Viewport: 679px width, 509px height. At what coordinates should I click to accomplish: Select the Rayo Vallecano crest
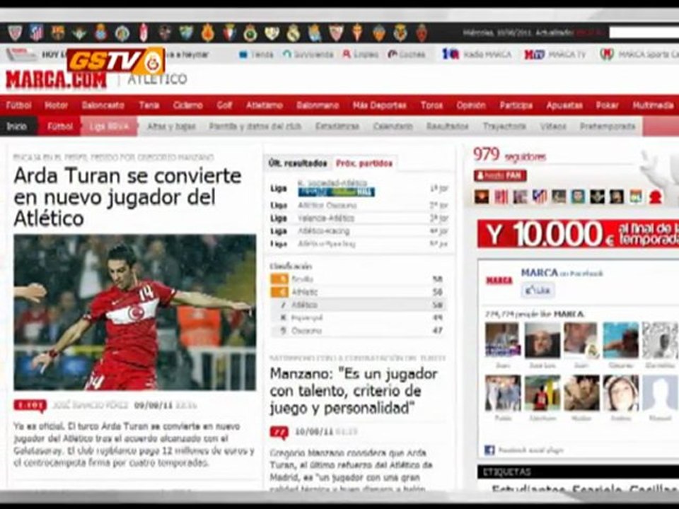272,33
